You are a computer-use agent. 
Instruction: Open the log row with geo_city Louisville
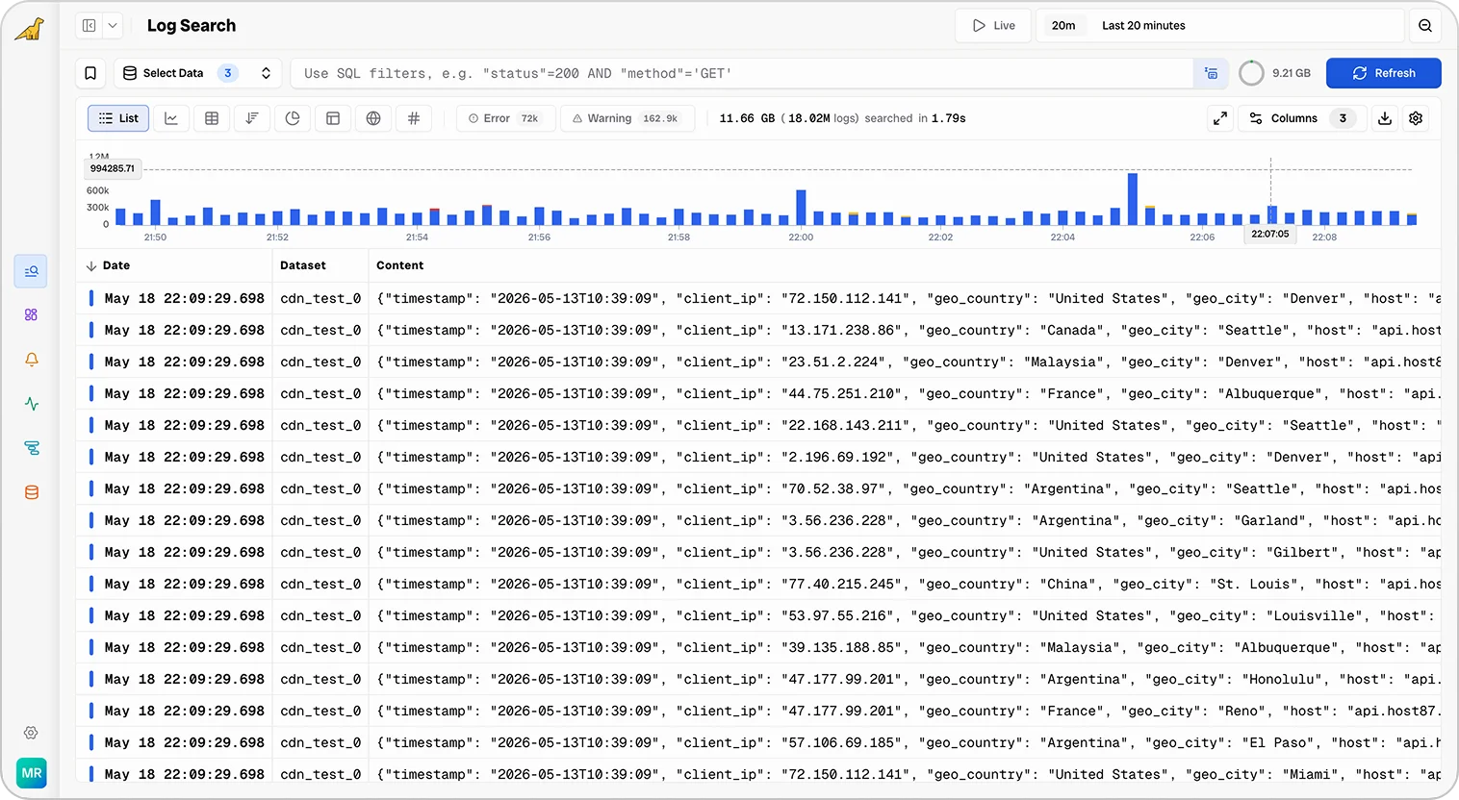click(x=758, y=615)
